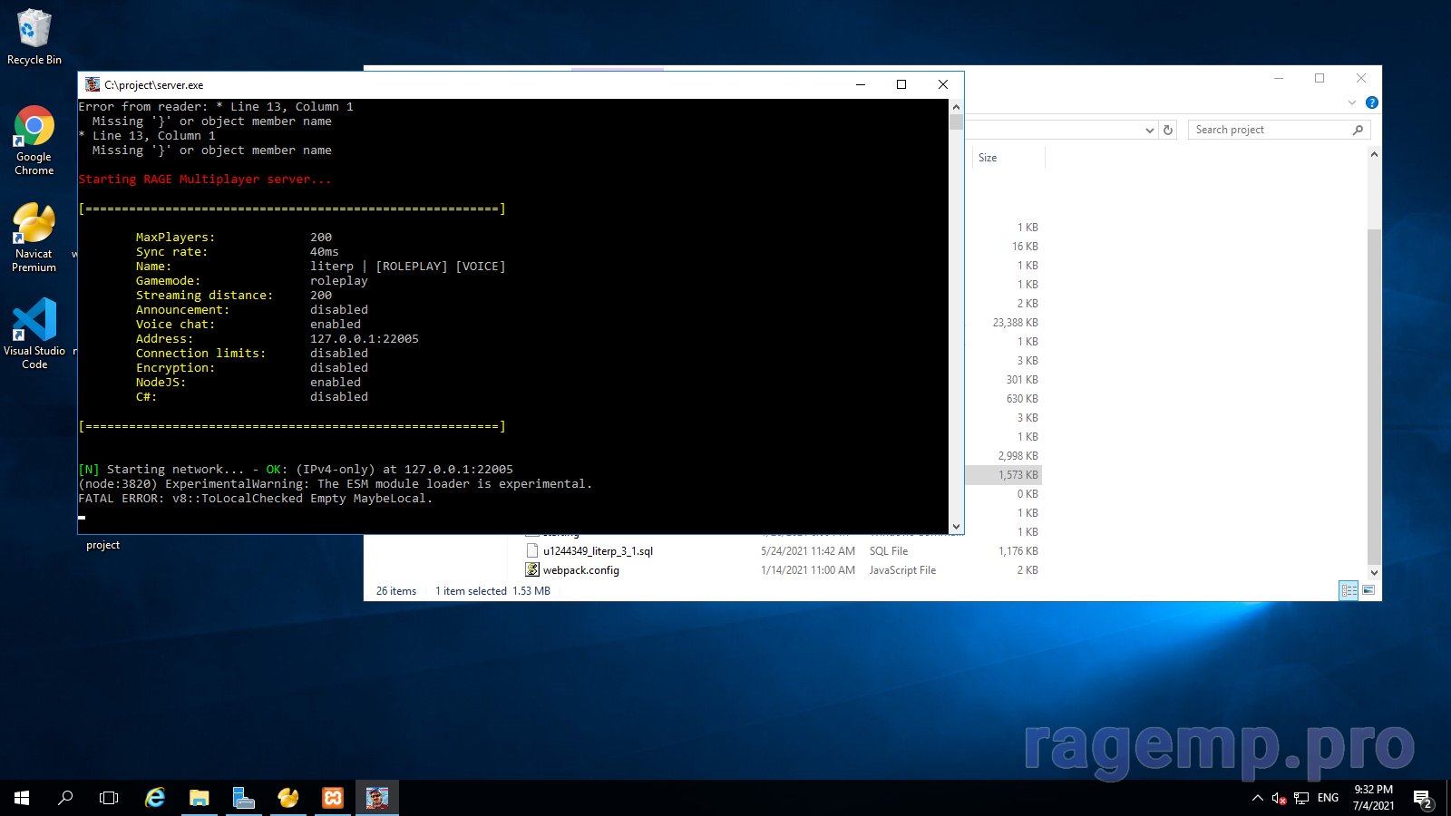Viewport: 1451px width, 816px height.
Task: Close the server.exe console window
Action: point(943,84)
